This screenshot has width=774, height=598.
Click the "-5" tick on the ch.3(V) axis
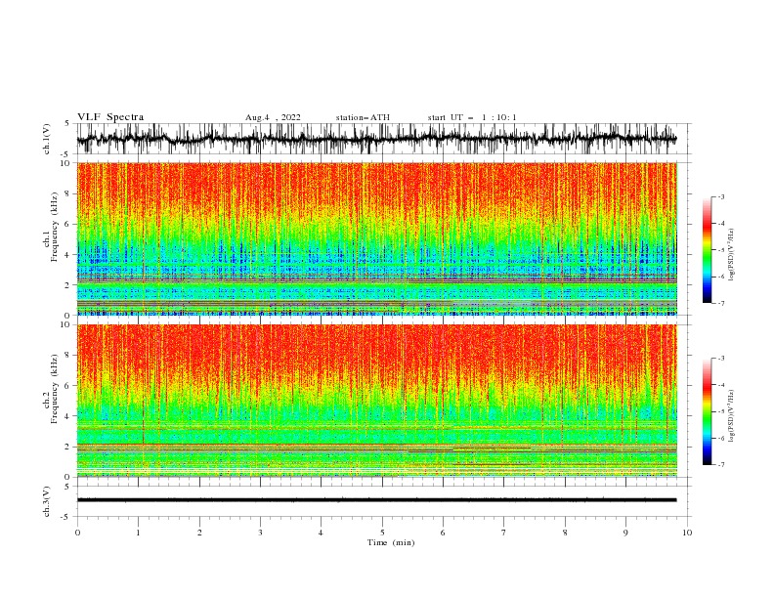coord(66,517)
